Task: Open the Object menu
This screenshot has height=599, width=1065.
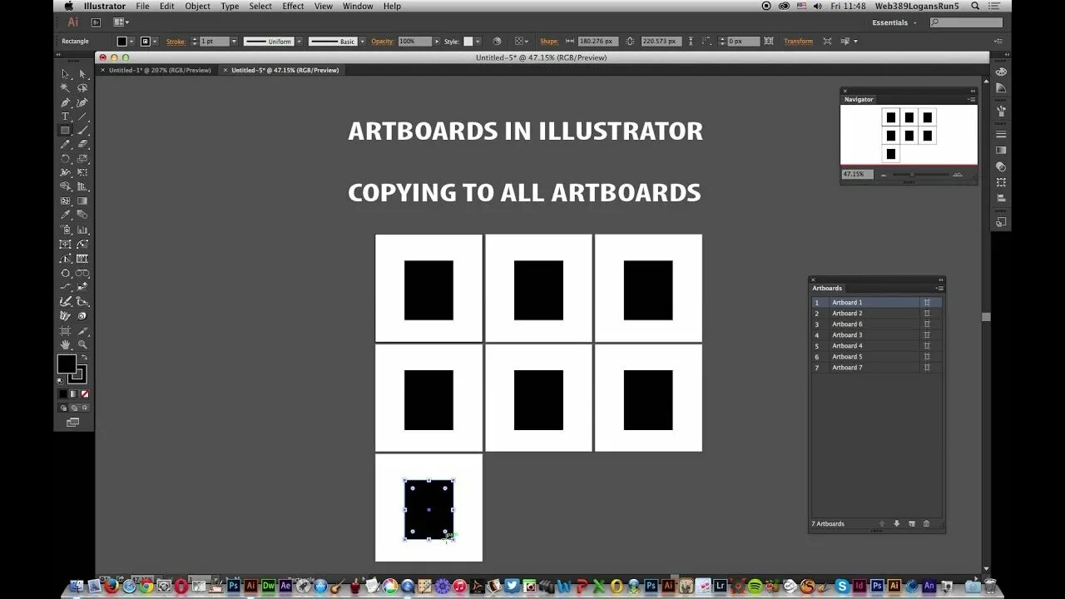Action: pyautogui.click(x=197, y=6)
